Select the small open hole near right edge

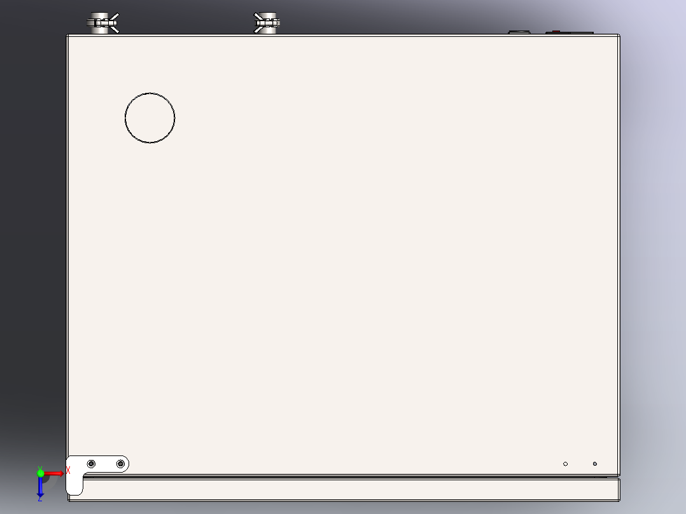(565, 464)
